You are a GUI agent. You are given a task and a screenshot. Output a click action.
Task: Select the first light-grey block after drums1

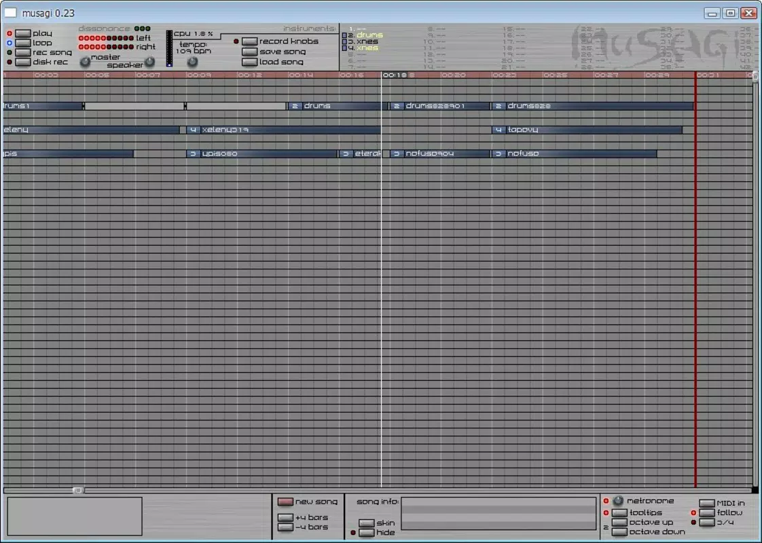click(134, 106)
